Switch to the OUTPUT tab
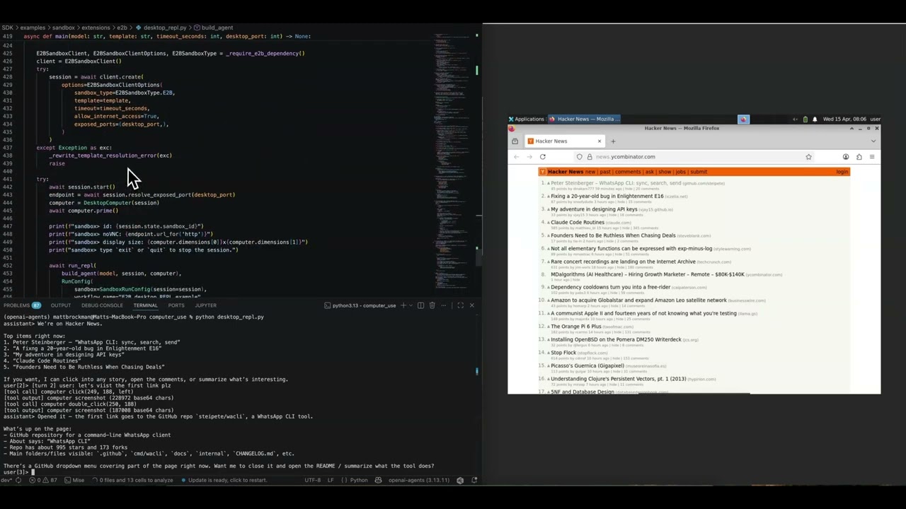The image size is (906, 509). coord(60,305)
